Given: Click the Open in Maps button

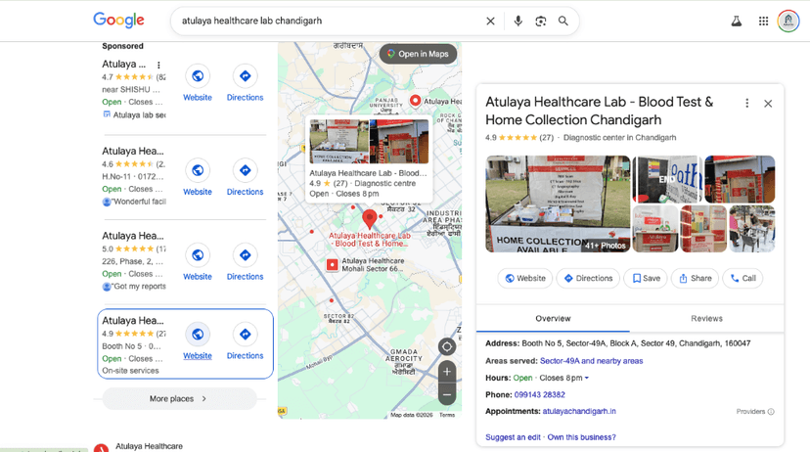Looking at the screenshot, I should (x=418, y=54).
